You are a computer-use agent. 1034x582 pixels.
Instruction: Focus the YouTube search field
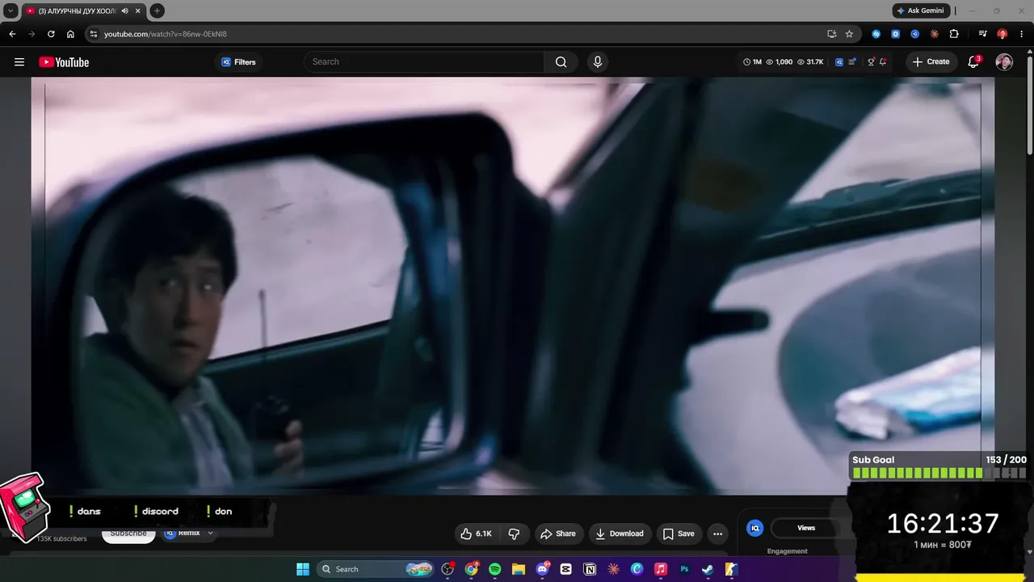(x=424, y=62)
